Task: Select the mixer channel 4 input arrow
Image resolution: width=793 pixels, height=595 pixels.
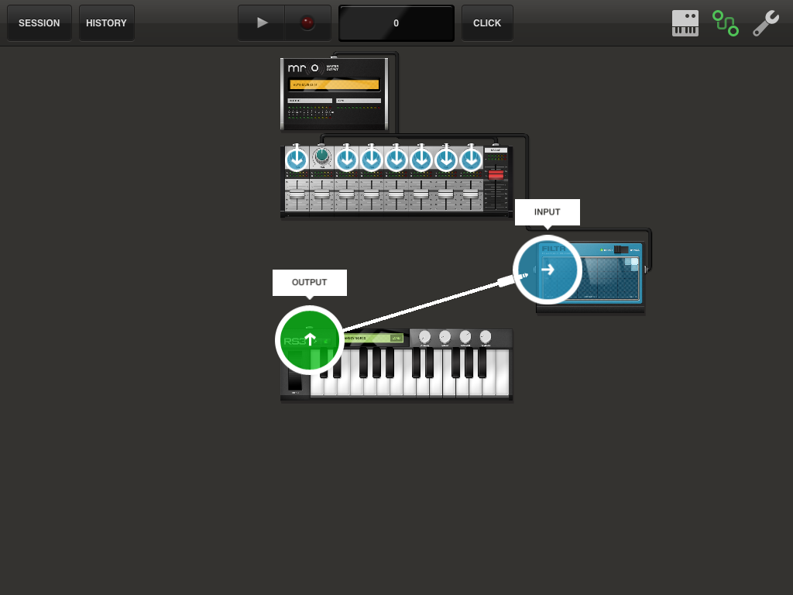Action: click(371, 160)
